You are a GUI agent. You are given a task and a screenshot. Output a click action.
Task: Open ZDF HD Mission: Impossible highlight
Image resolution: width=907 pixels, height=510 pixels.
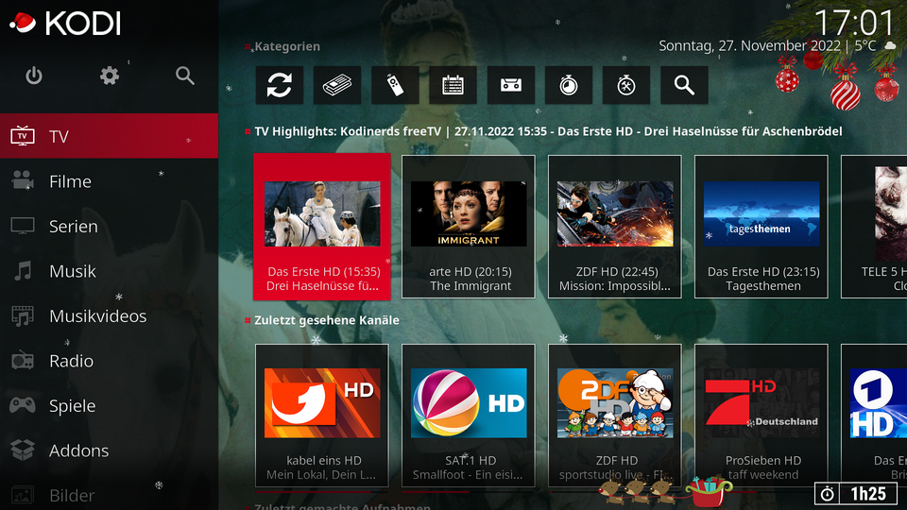[615, 227]
